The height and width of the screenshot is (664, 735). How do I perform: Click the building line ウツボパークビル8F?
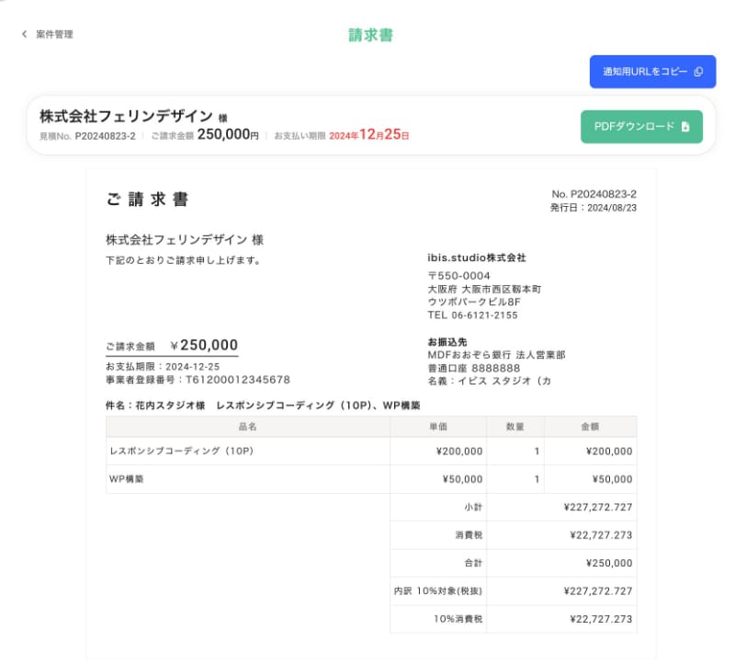tap(474, 302)
